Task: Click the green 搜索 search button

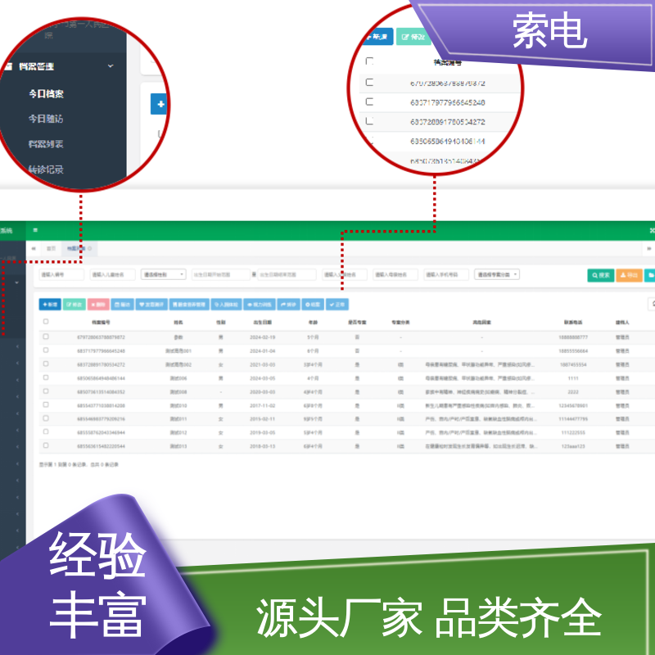Action: coord(601,275)
